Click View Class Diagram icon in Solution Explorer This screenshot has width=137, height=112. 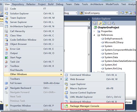(113, 23)
